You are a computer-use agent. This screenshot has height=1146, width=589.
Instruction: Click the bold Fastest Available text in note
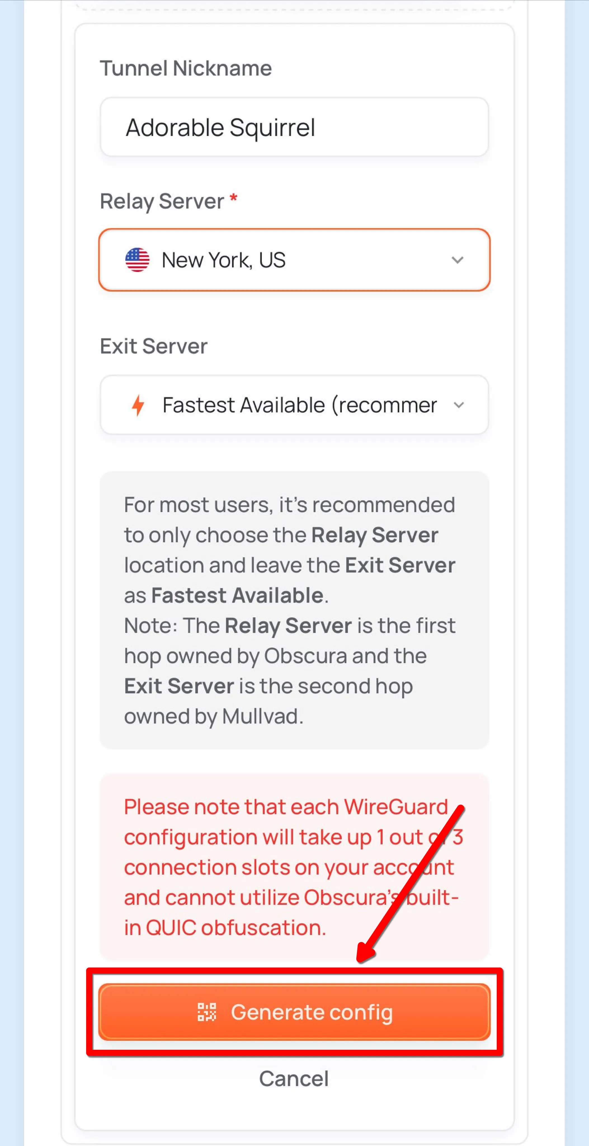coord(237,595)
